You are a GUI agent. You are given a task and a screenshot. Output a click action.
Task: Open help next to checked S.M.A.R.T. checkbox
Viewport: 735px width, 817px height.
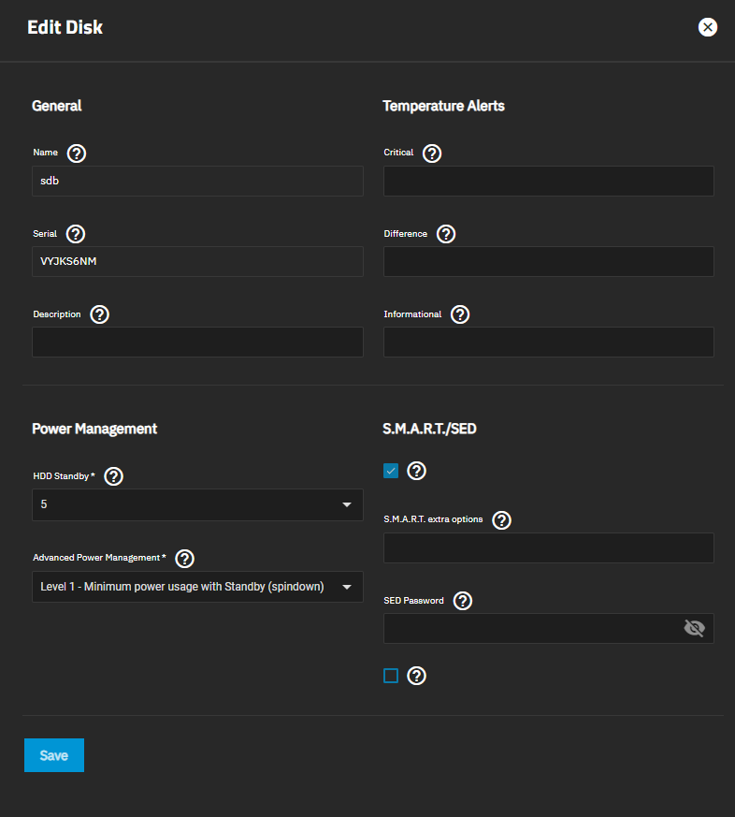416,471
